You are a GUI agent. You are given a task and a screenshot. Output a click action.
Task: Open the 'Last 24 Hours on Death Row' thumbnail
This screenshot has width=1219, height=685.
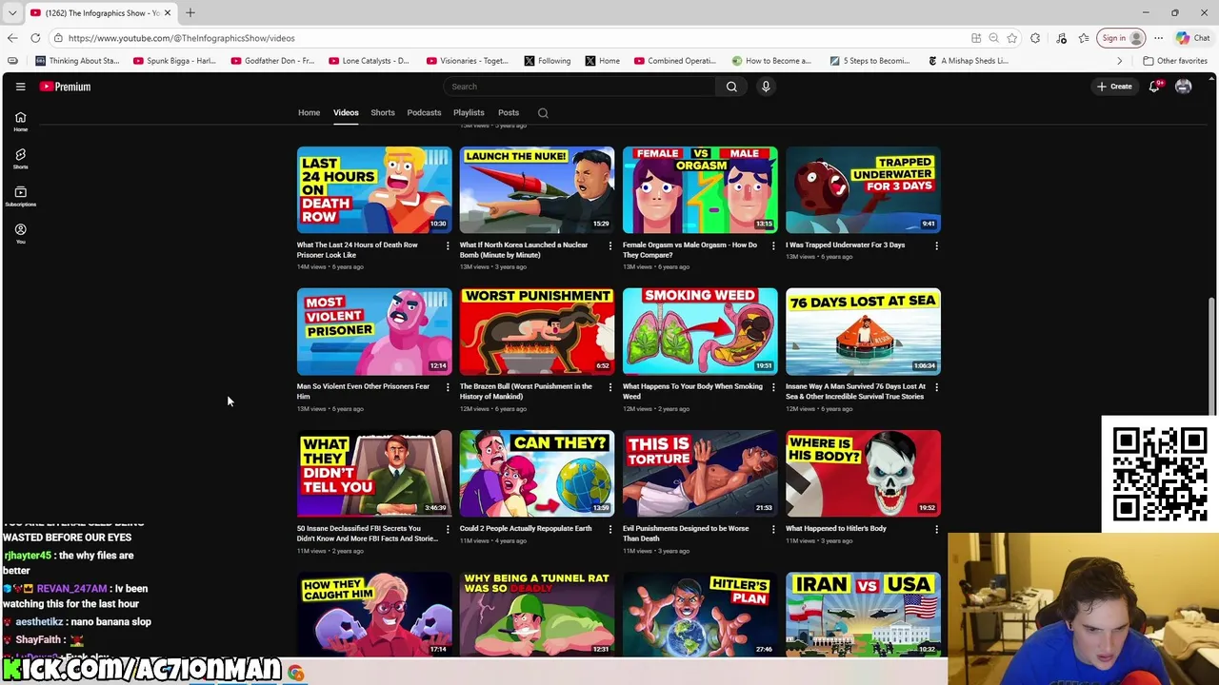click(374, 190)
